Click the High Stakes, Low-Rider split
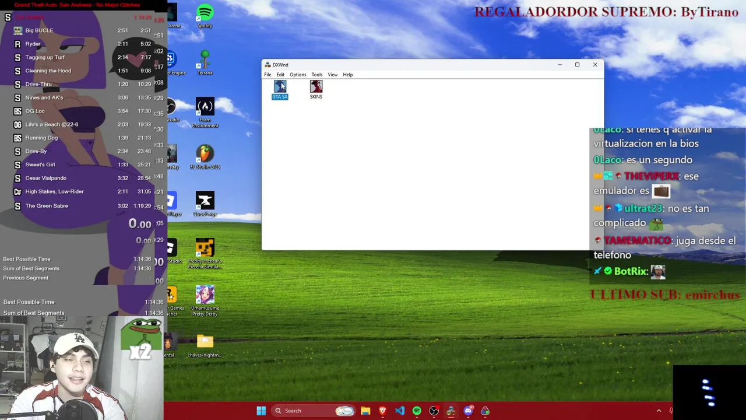This screenshot has width=746, height=420. (x=82, y=191)
